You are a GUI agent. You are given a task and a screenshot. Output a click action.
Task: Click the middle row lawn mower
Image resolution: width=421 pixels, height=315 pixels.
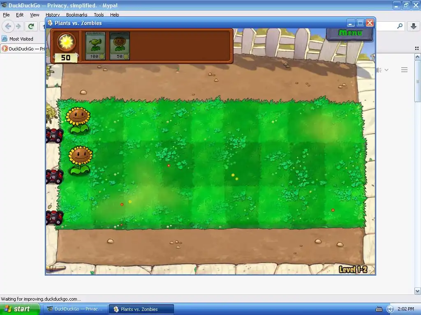coord(55,177)
